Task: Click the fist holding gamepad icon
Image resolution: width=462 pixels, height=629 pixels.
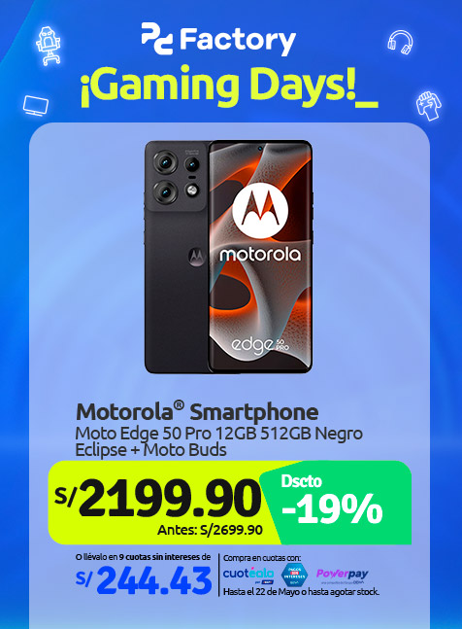Action: point(428,106)
